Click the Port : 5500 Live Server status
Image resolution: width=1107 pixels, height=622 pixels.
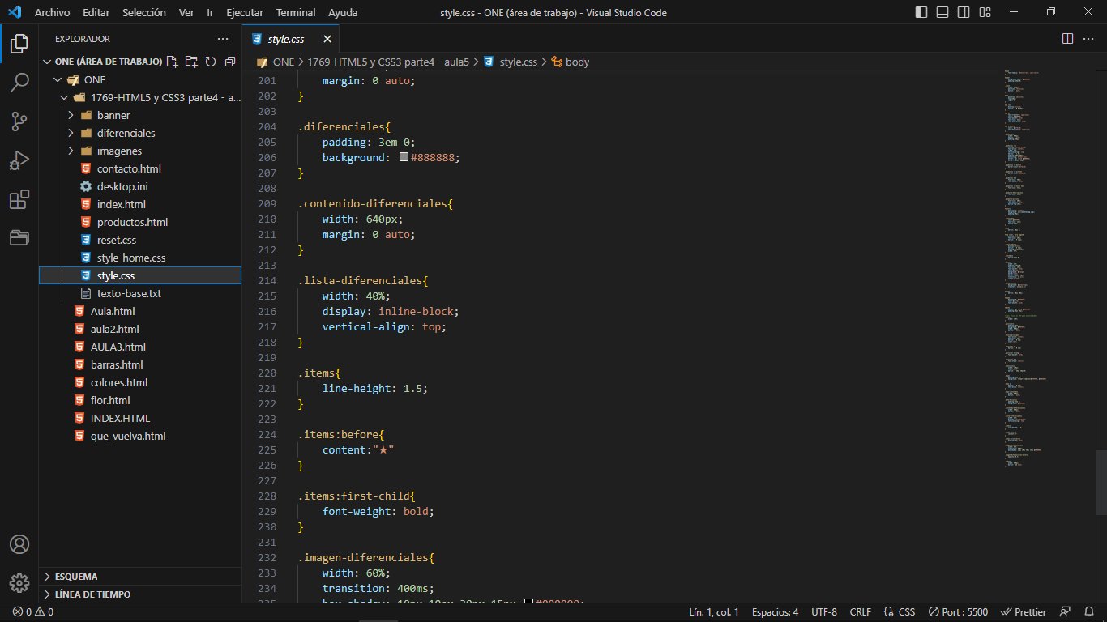click(x=958, y=612)
